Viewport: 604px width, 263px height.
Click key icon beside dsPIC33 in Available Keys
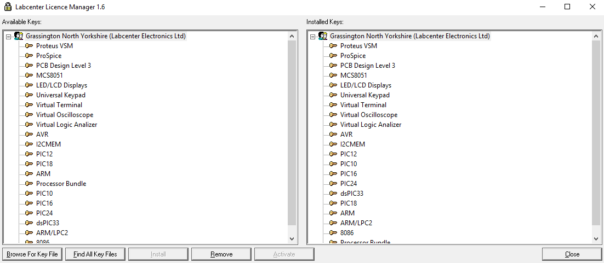pos(29,223)
